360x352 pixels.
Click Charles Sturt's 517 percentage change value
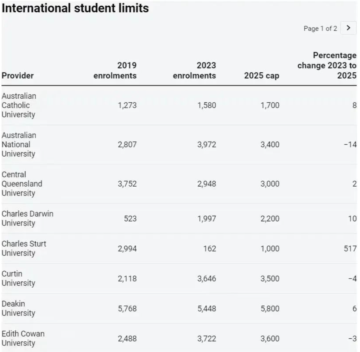(350, 248)
